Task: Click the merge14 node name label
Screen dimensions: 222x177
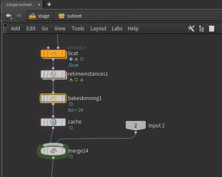Action: [78, 151]
